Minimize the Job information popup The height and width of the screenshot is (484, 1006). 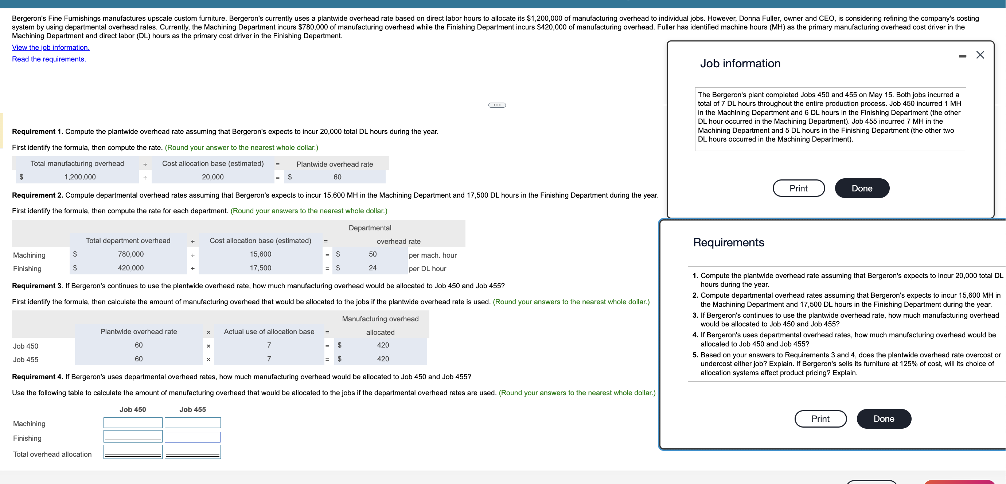(x=962, y=56)
